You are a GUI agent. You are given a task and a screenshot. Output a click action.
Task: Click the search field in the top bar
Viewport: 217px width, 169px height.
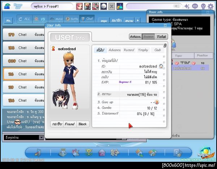154,6
